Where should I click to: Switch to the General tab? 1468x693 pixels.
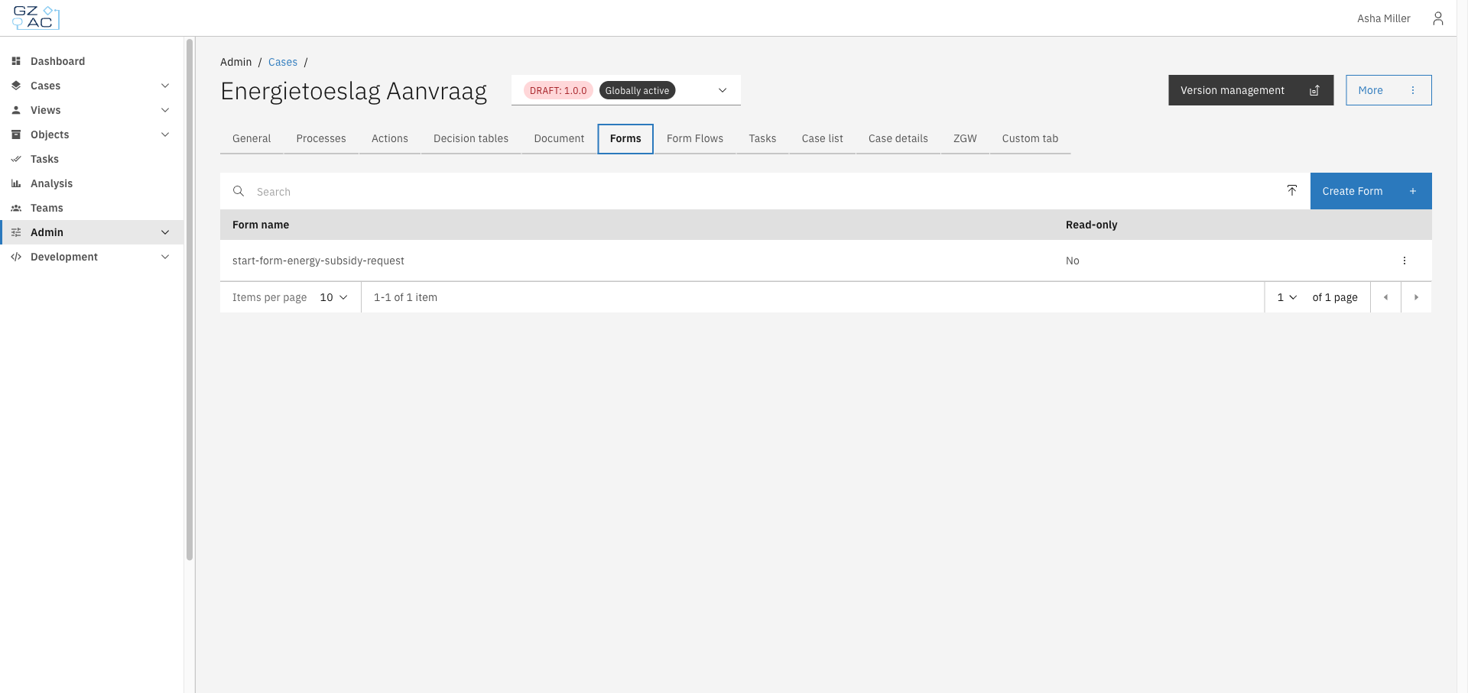252,138
